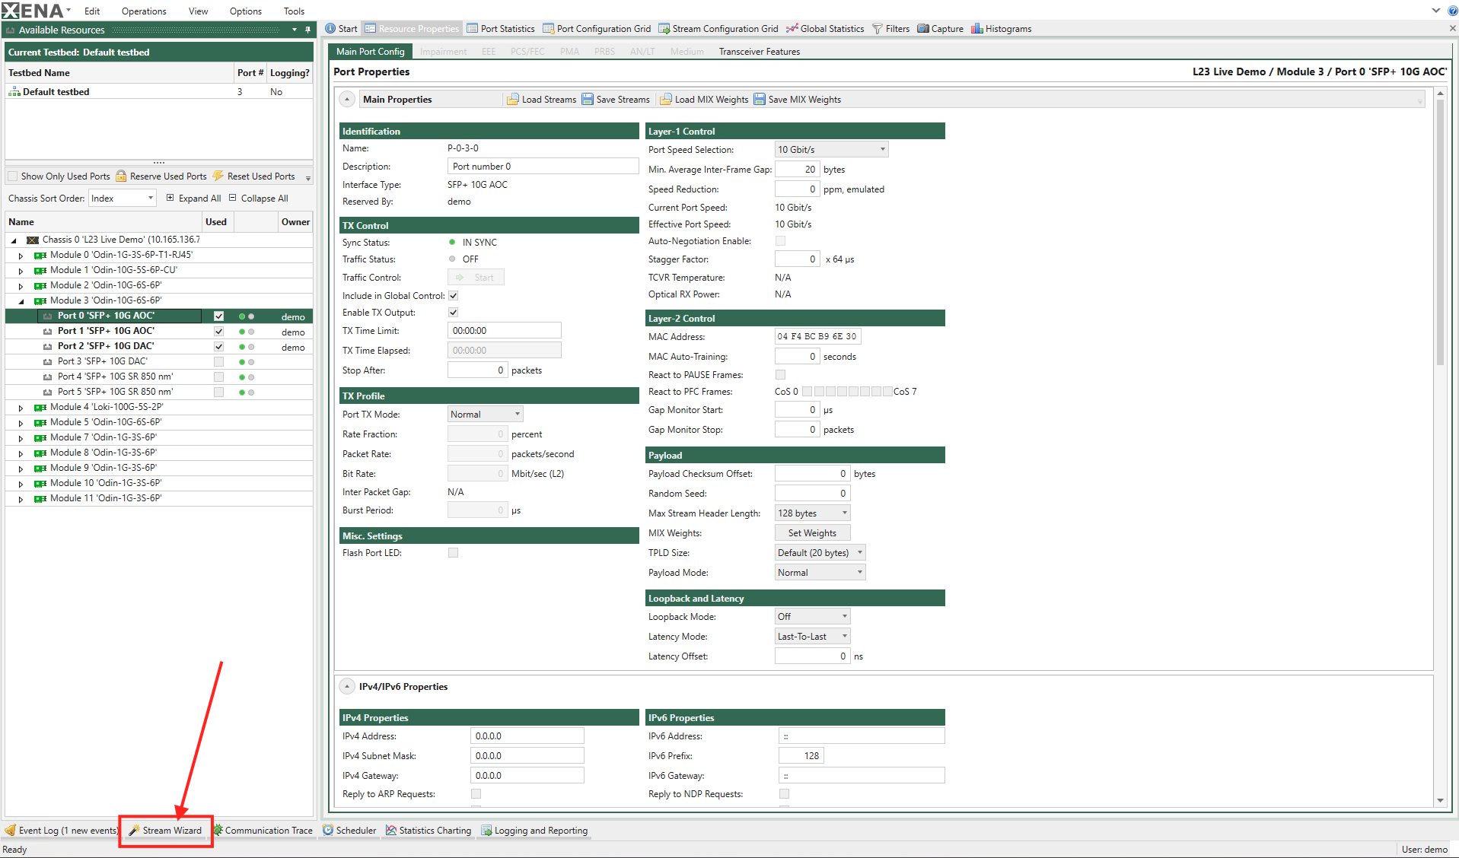Enable Auto-Negotiation checkbox

(780, 241)
